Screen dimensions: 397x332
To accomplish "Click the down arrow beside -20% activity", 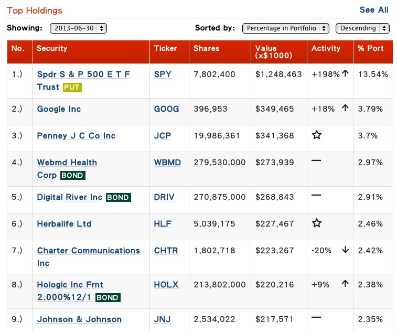I will point(346,250).
